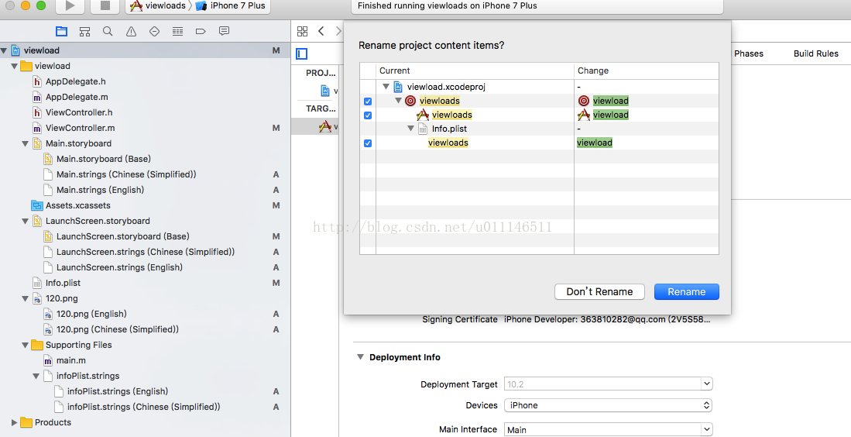Go back in editor history
Image resolution: width=851 pixels, height=437 pixels.
(321, 31)
